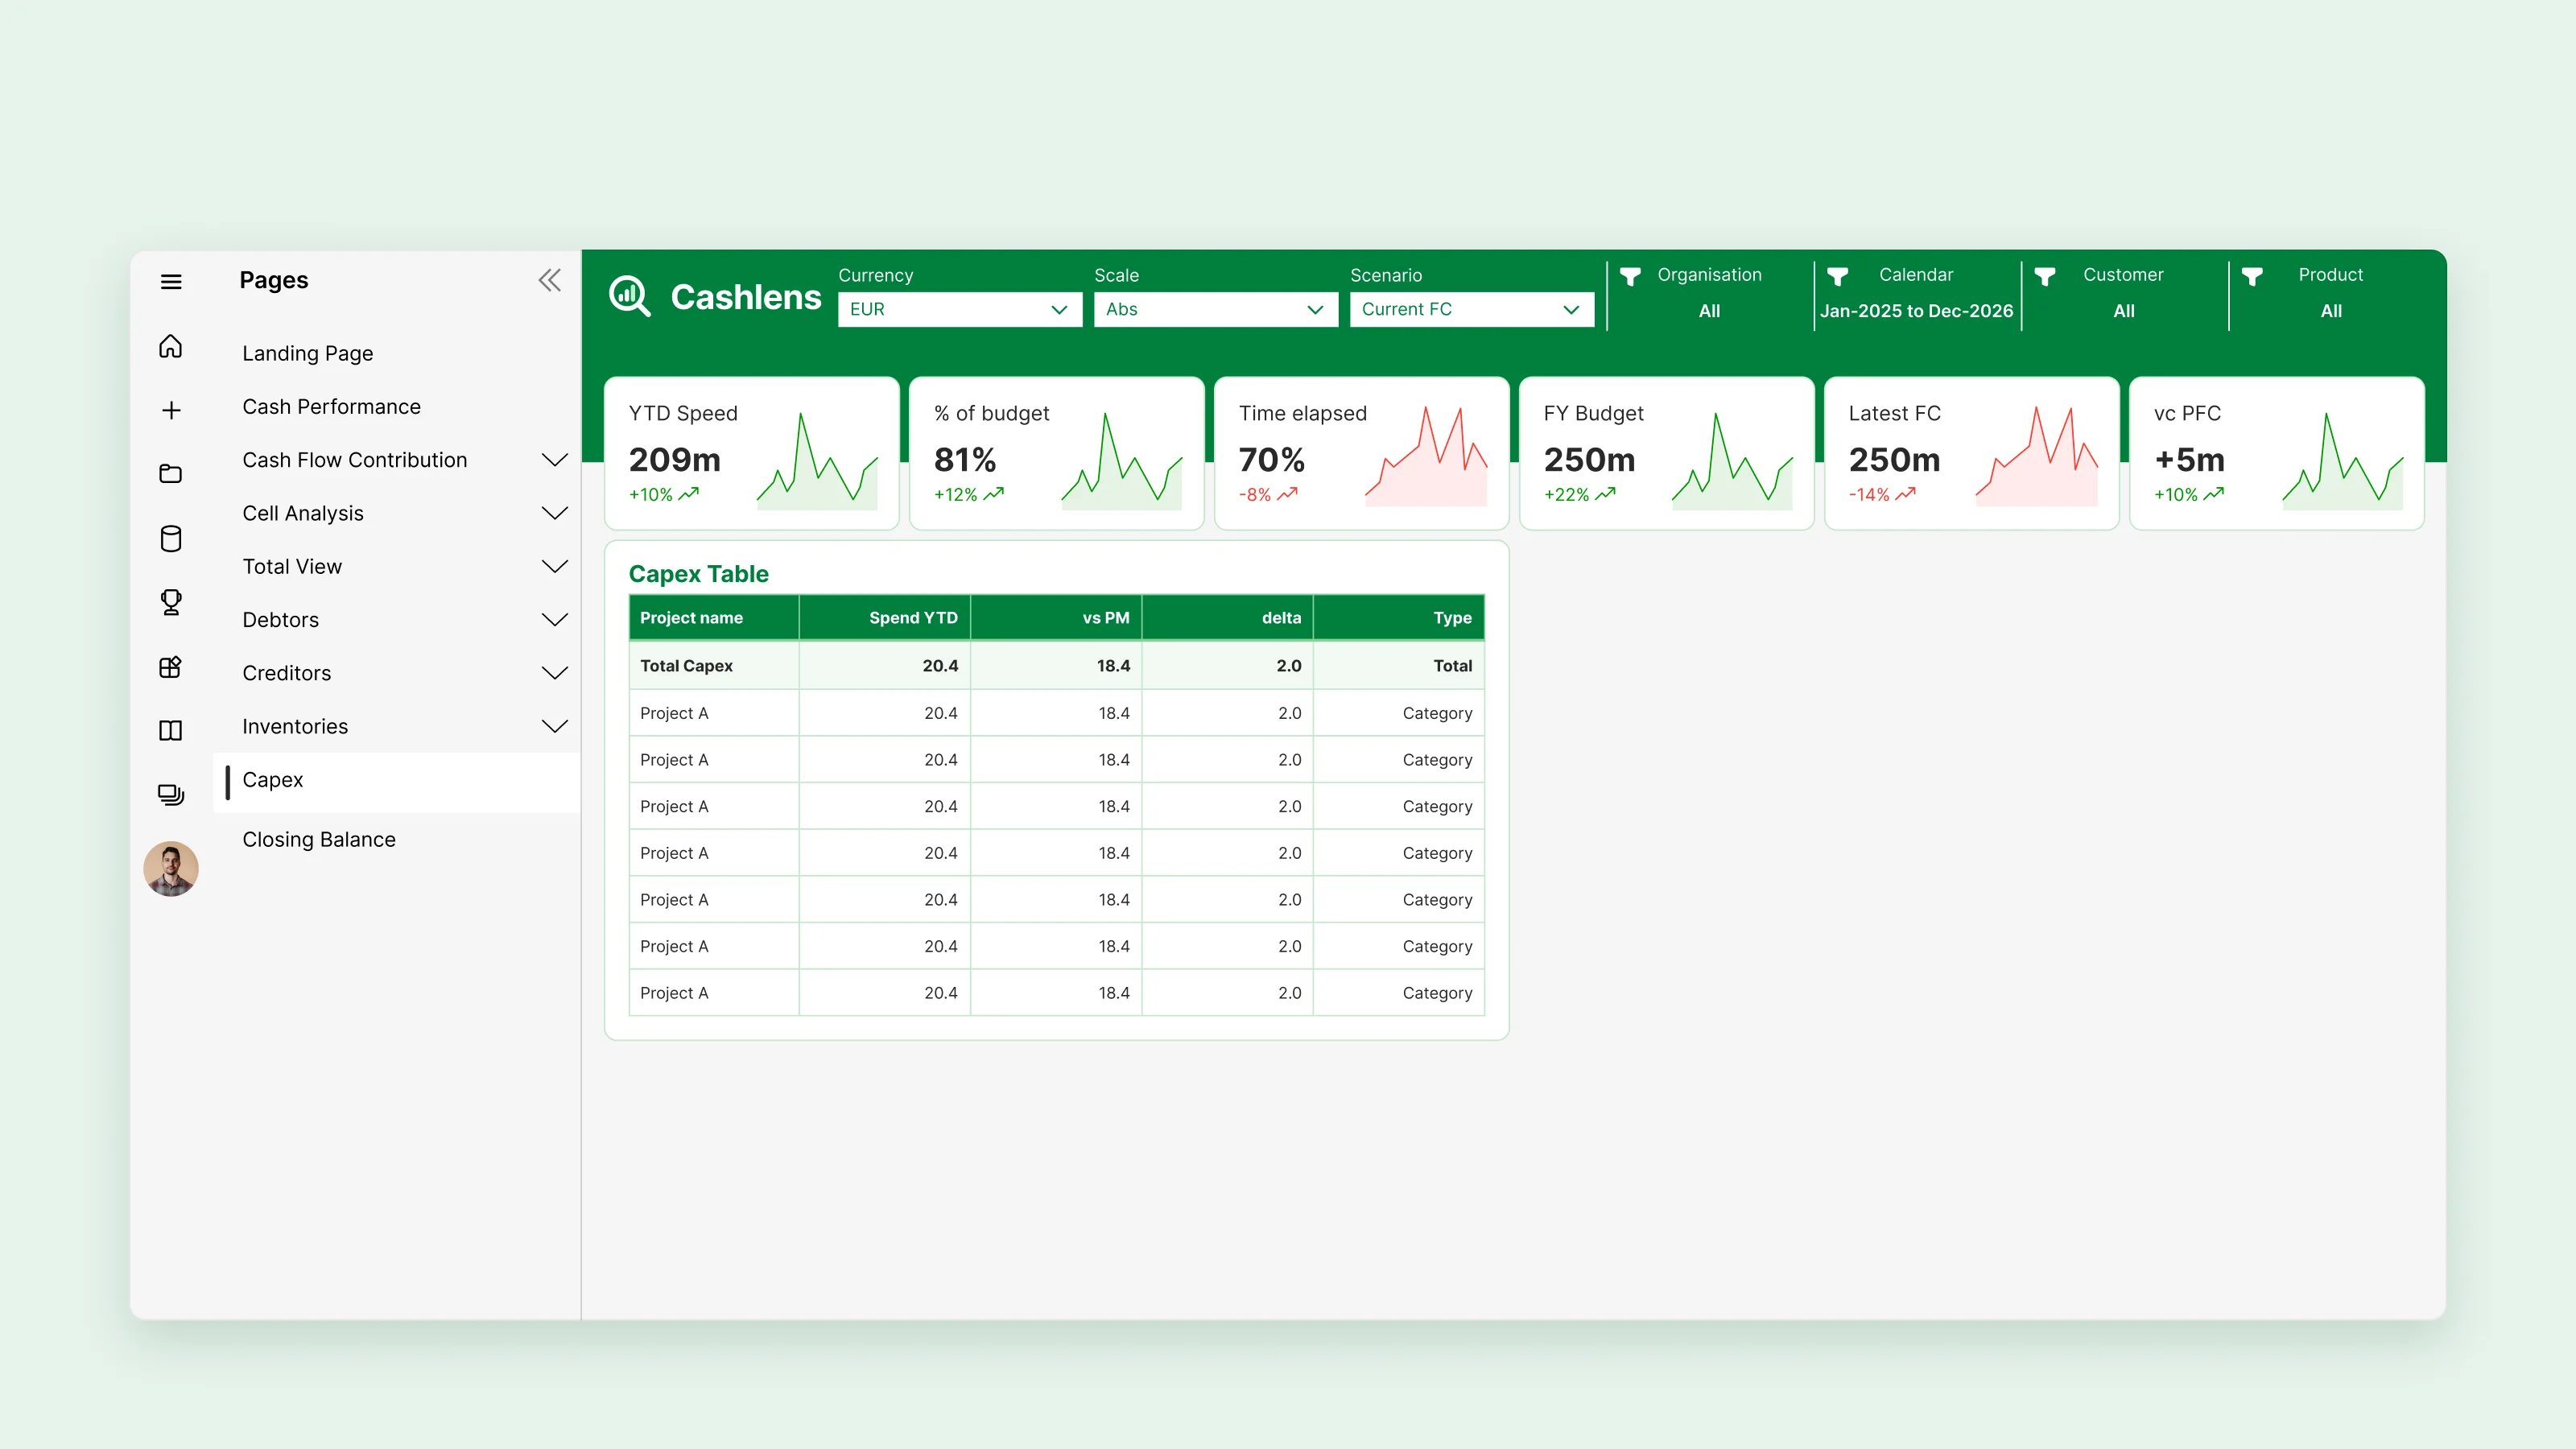Click the Capex Table title
The image size is (2576, 1449).
(699, 574)
